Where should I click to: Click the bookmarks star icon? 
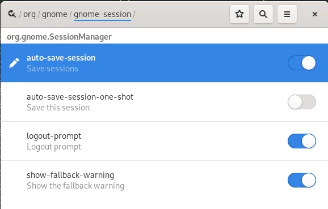click(x=239, y=14)
